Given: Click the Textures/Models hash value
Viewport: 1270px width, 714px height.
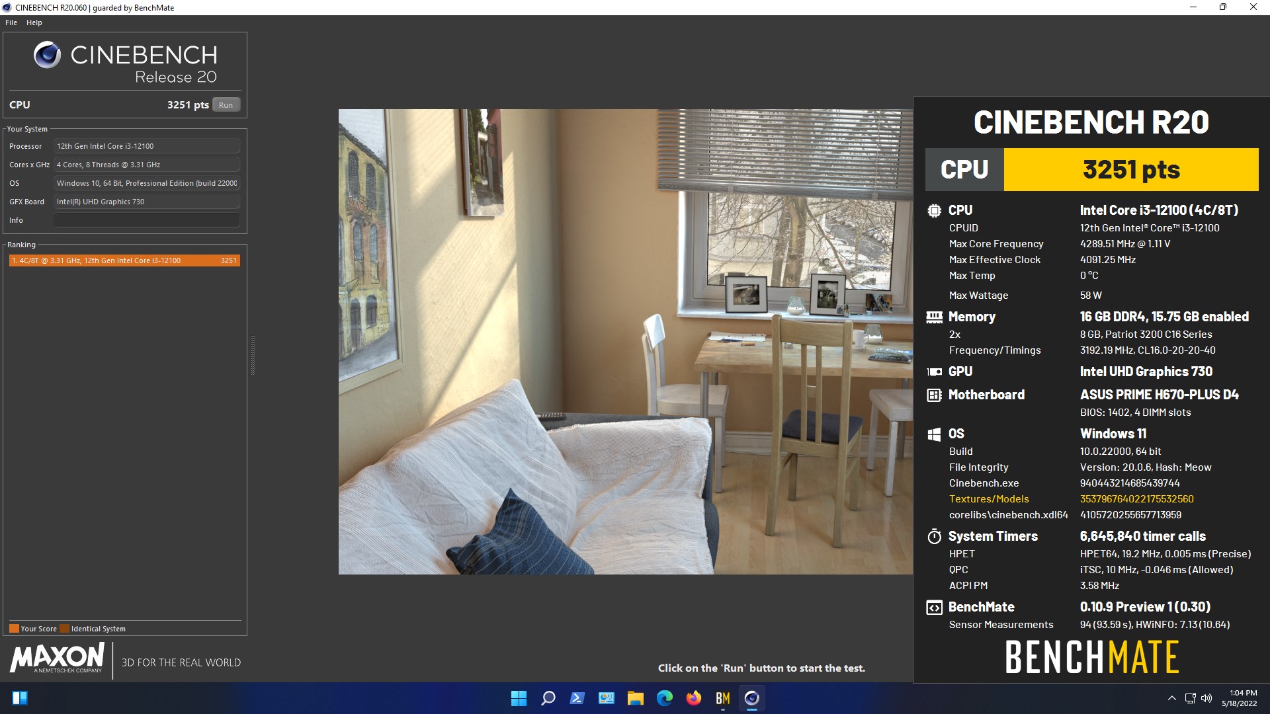Looking at the screenshot, I should click(x=1136, y=499).
